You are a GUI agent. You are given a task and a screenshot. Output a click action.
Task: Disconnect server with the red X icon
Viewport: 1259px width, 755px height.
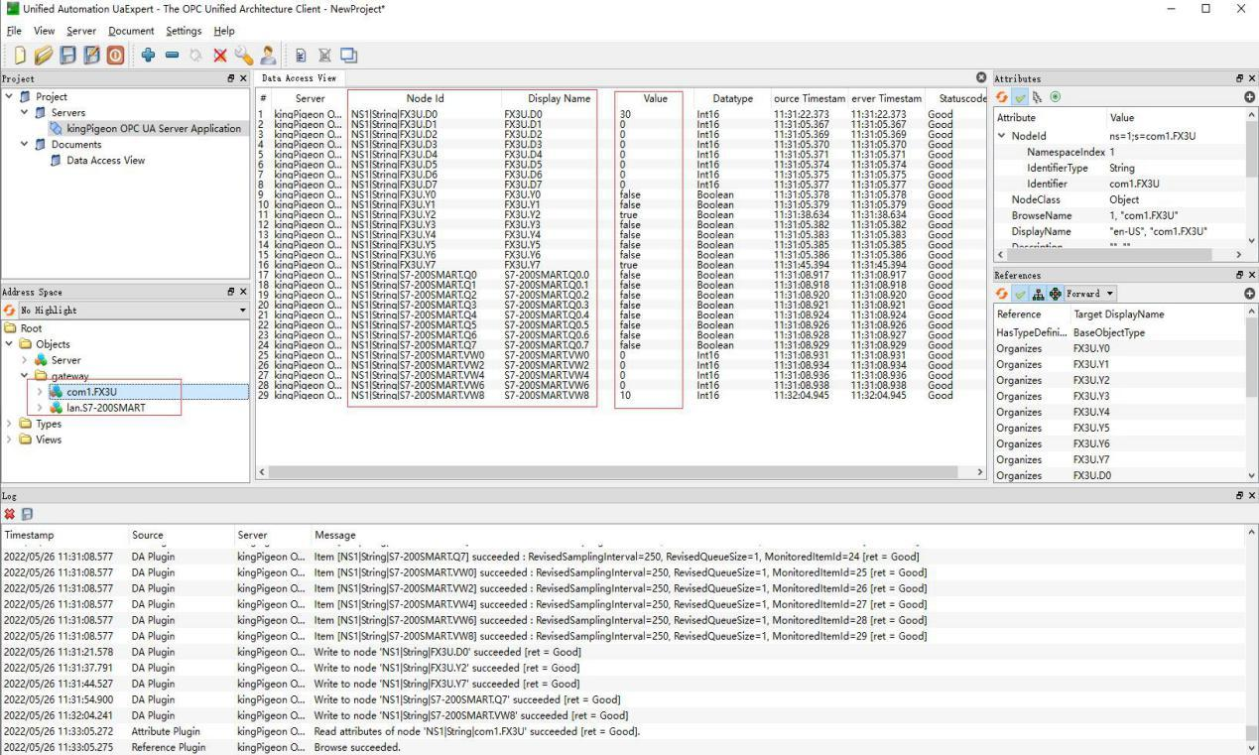(x=220, y=57)
